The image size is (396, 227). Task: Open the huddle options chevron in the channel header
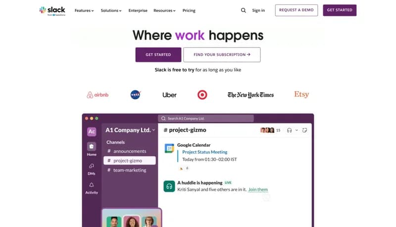point(297,130)
